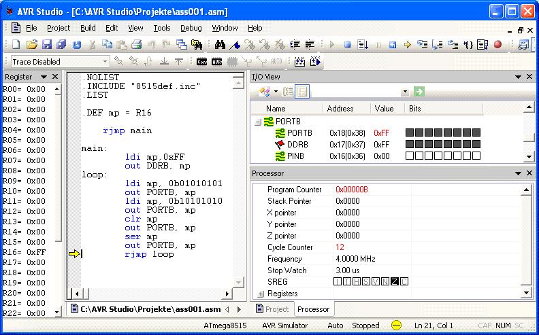
Task: Show next statement with the yellow arrow icon
Action: click(x=408, y=45)
